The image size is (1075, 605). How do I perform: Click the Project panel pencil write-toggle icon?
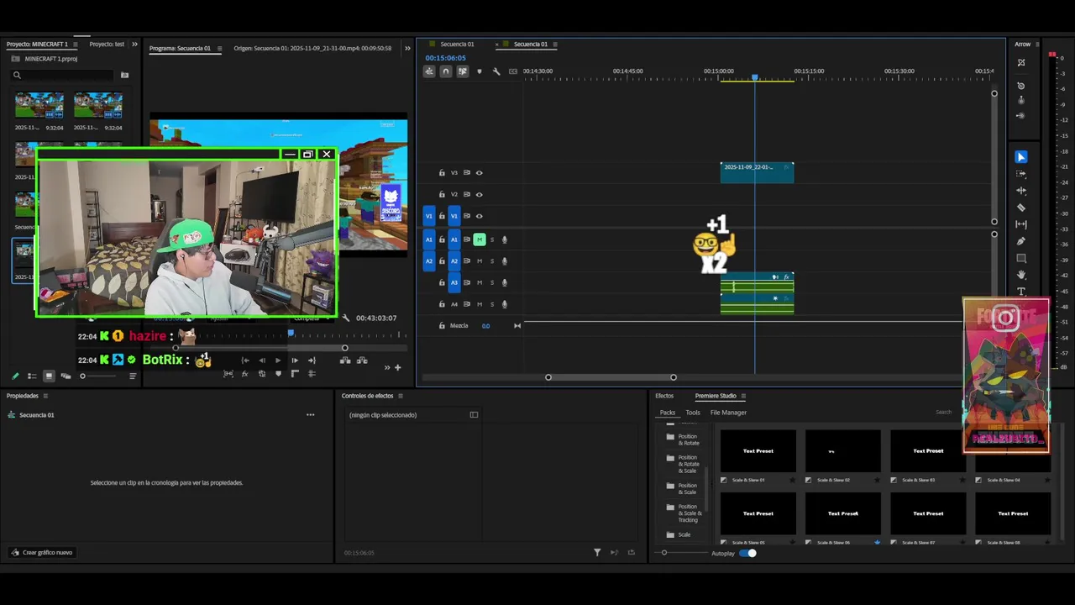click(15, 376)
